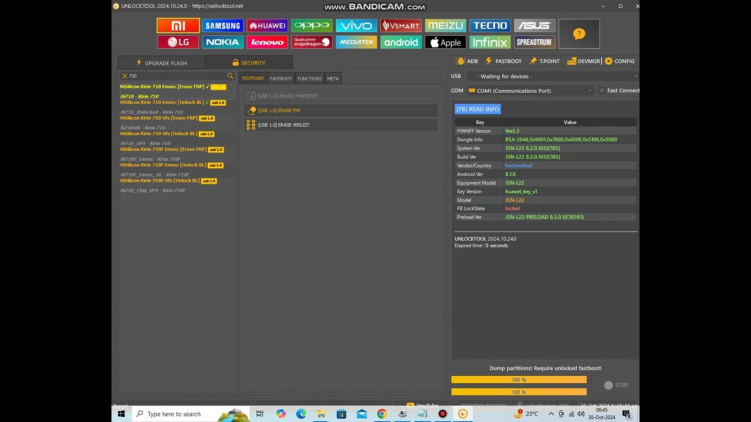Click the Vendor/Country 'hw/meafnaf' value
The width and height of the screenshot is (751, 422).
point(519,166)
